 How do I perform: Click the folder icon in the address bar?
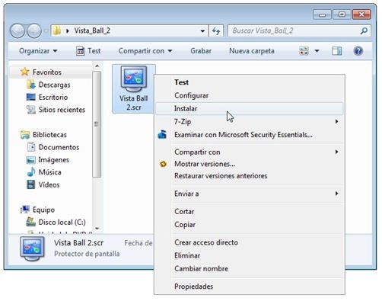[x=57, y=31]
